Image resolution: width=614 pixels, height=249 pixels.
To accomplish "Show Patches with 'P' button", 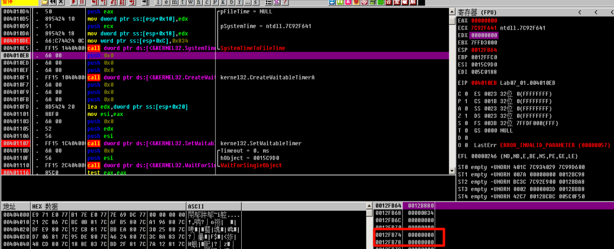I will click(x=215, y=2).
